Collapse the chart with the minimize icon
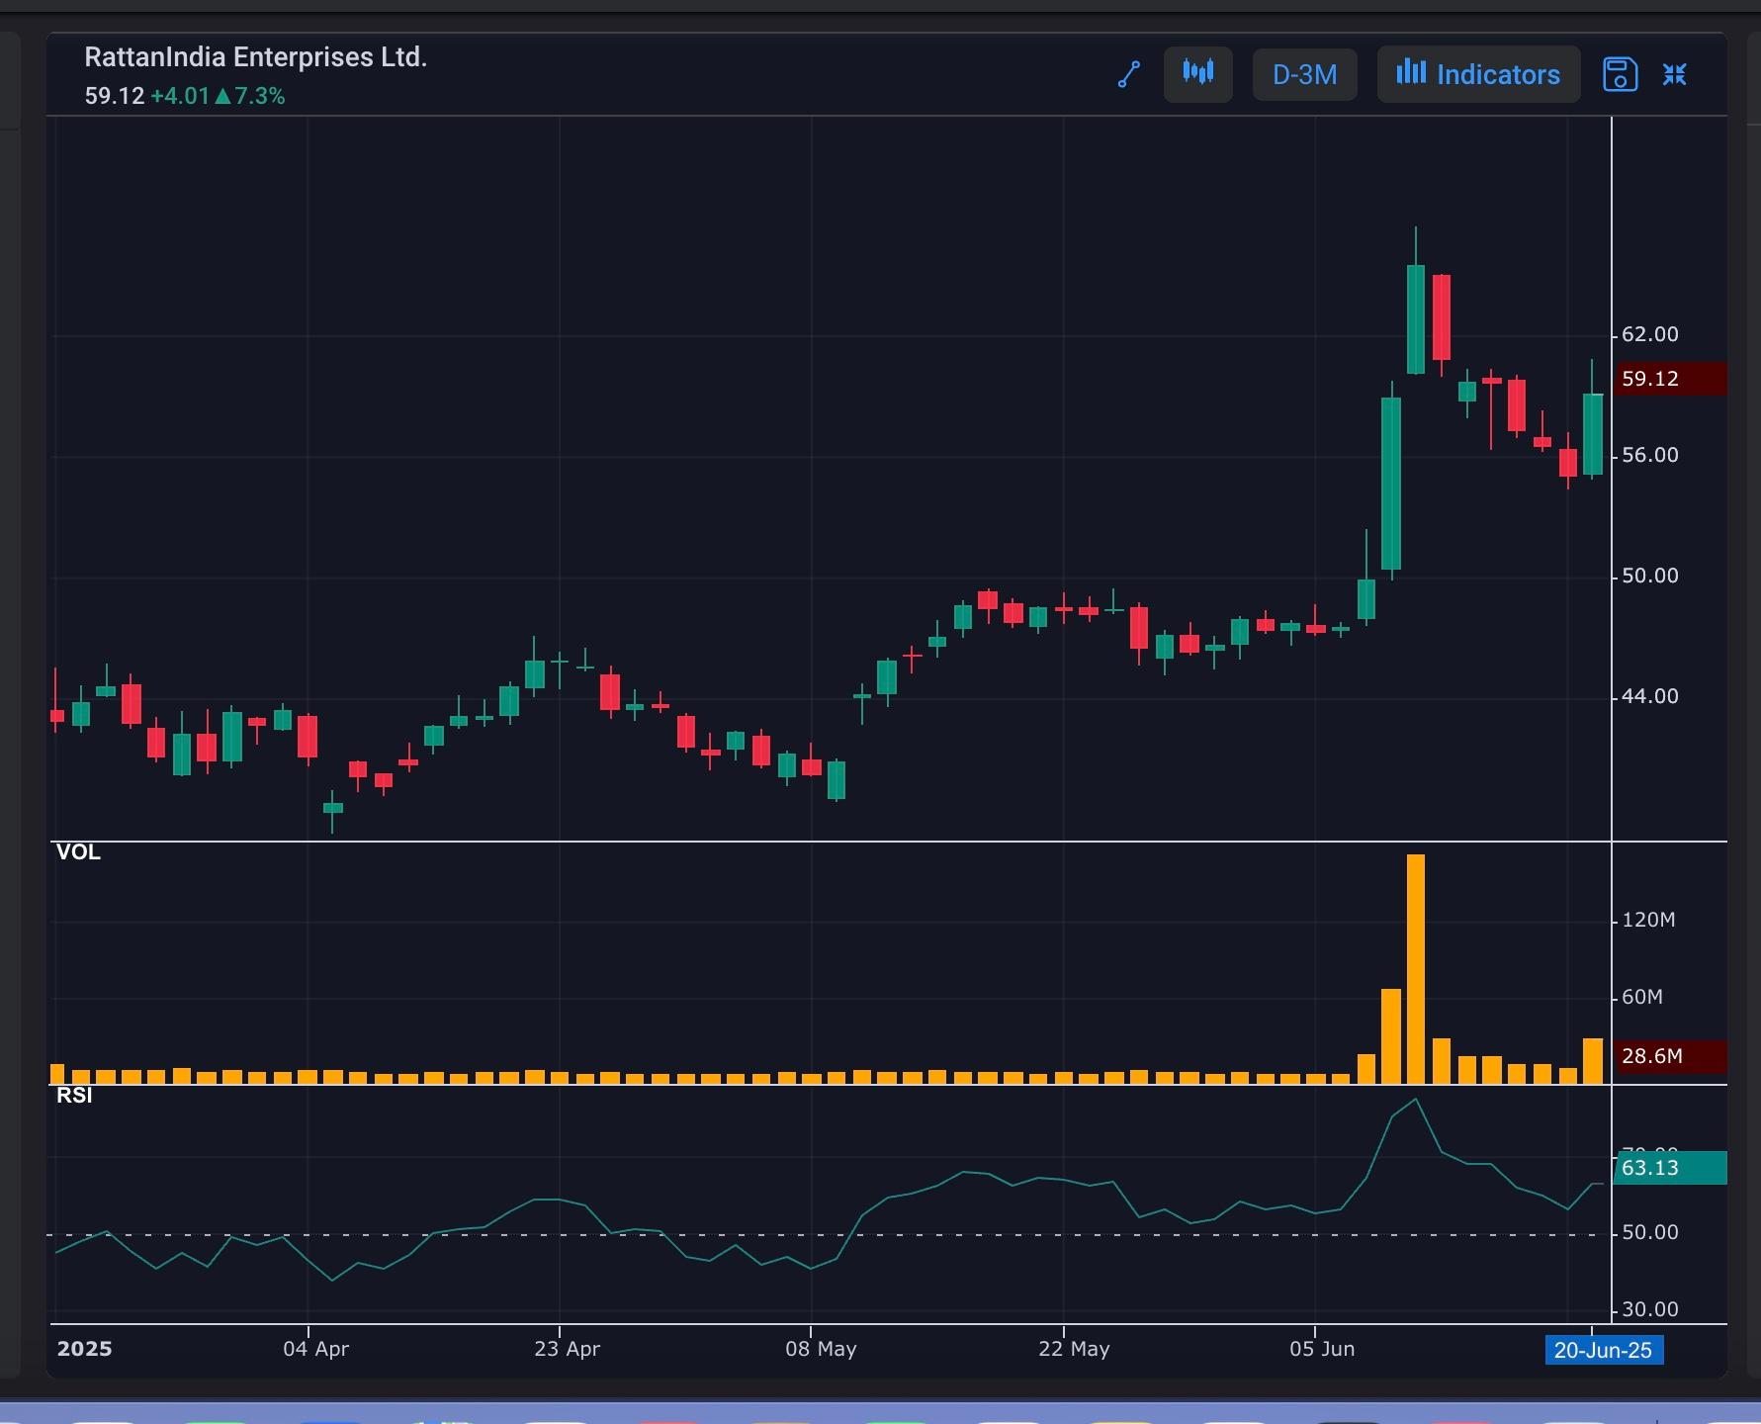Image resolution: width=1761 pixels, height=1424 pixels. click(1674, 74)
